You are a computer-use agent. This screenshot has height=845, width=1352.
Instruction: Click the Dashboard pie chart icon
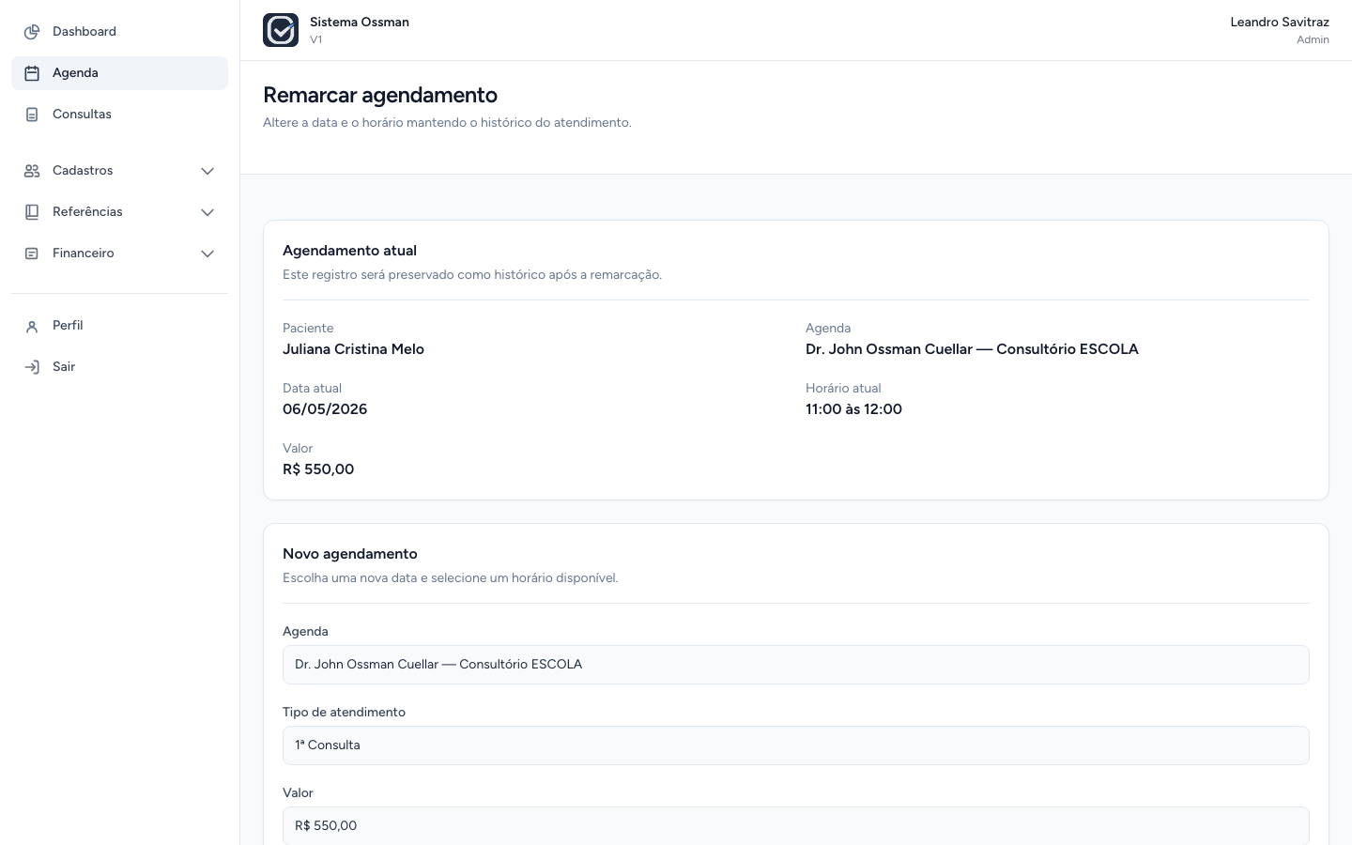32,32
